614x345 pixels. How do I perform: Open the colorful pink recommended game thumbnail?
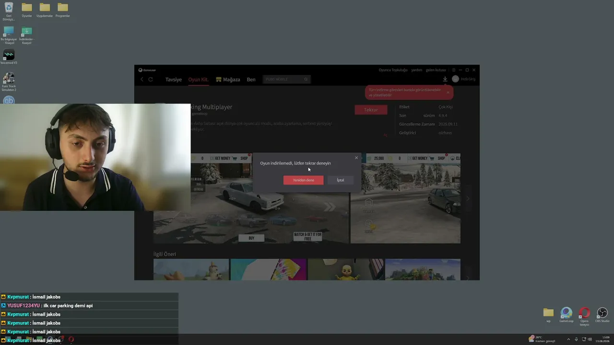point(268,269)
